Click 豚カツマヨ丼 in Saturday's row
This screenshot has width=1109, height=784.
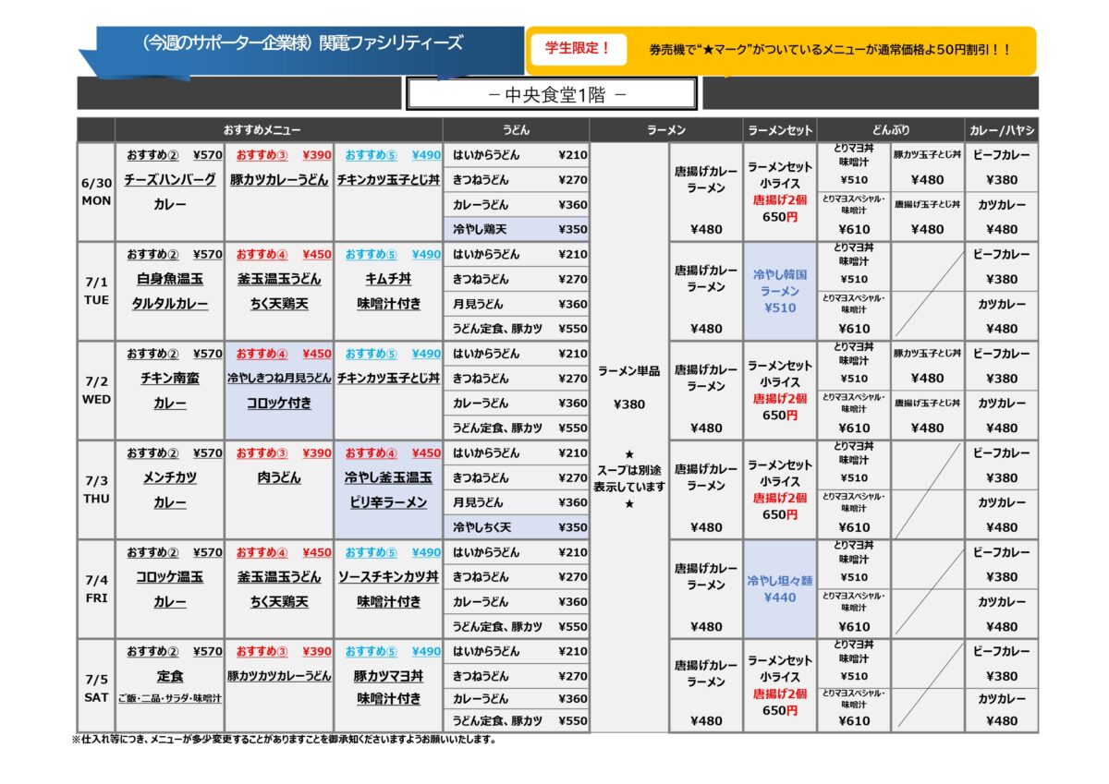pos(388,676)
